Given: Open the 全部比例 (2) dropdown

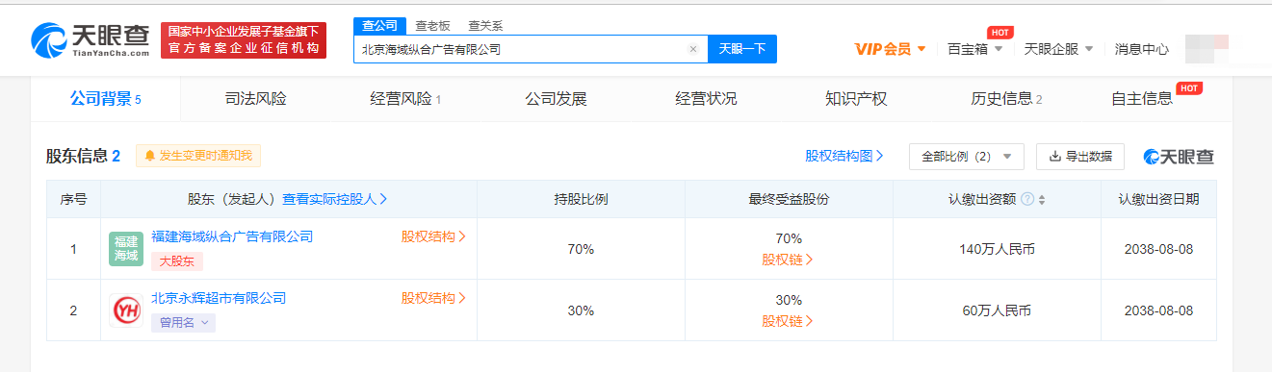Looking at the screenshot, I should (966, 156).
